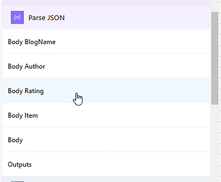This screenshot has height=182, width=221.
Task: Click the scrollbar track above the thumb
Action: 215,6
